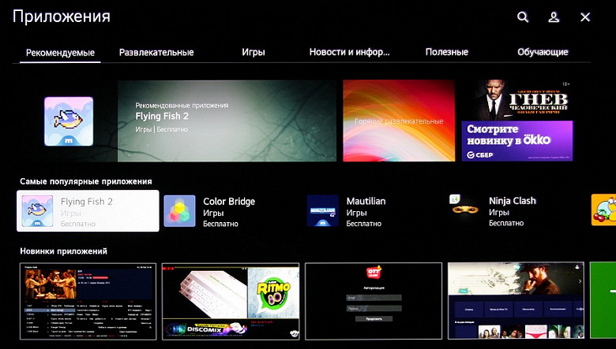Open the user account profile icon
The height and width of the screenshot is (349, 616).
tap(554, 17)
